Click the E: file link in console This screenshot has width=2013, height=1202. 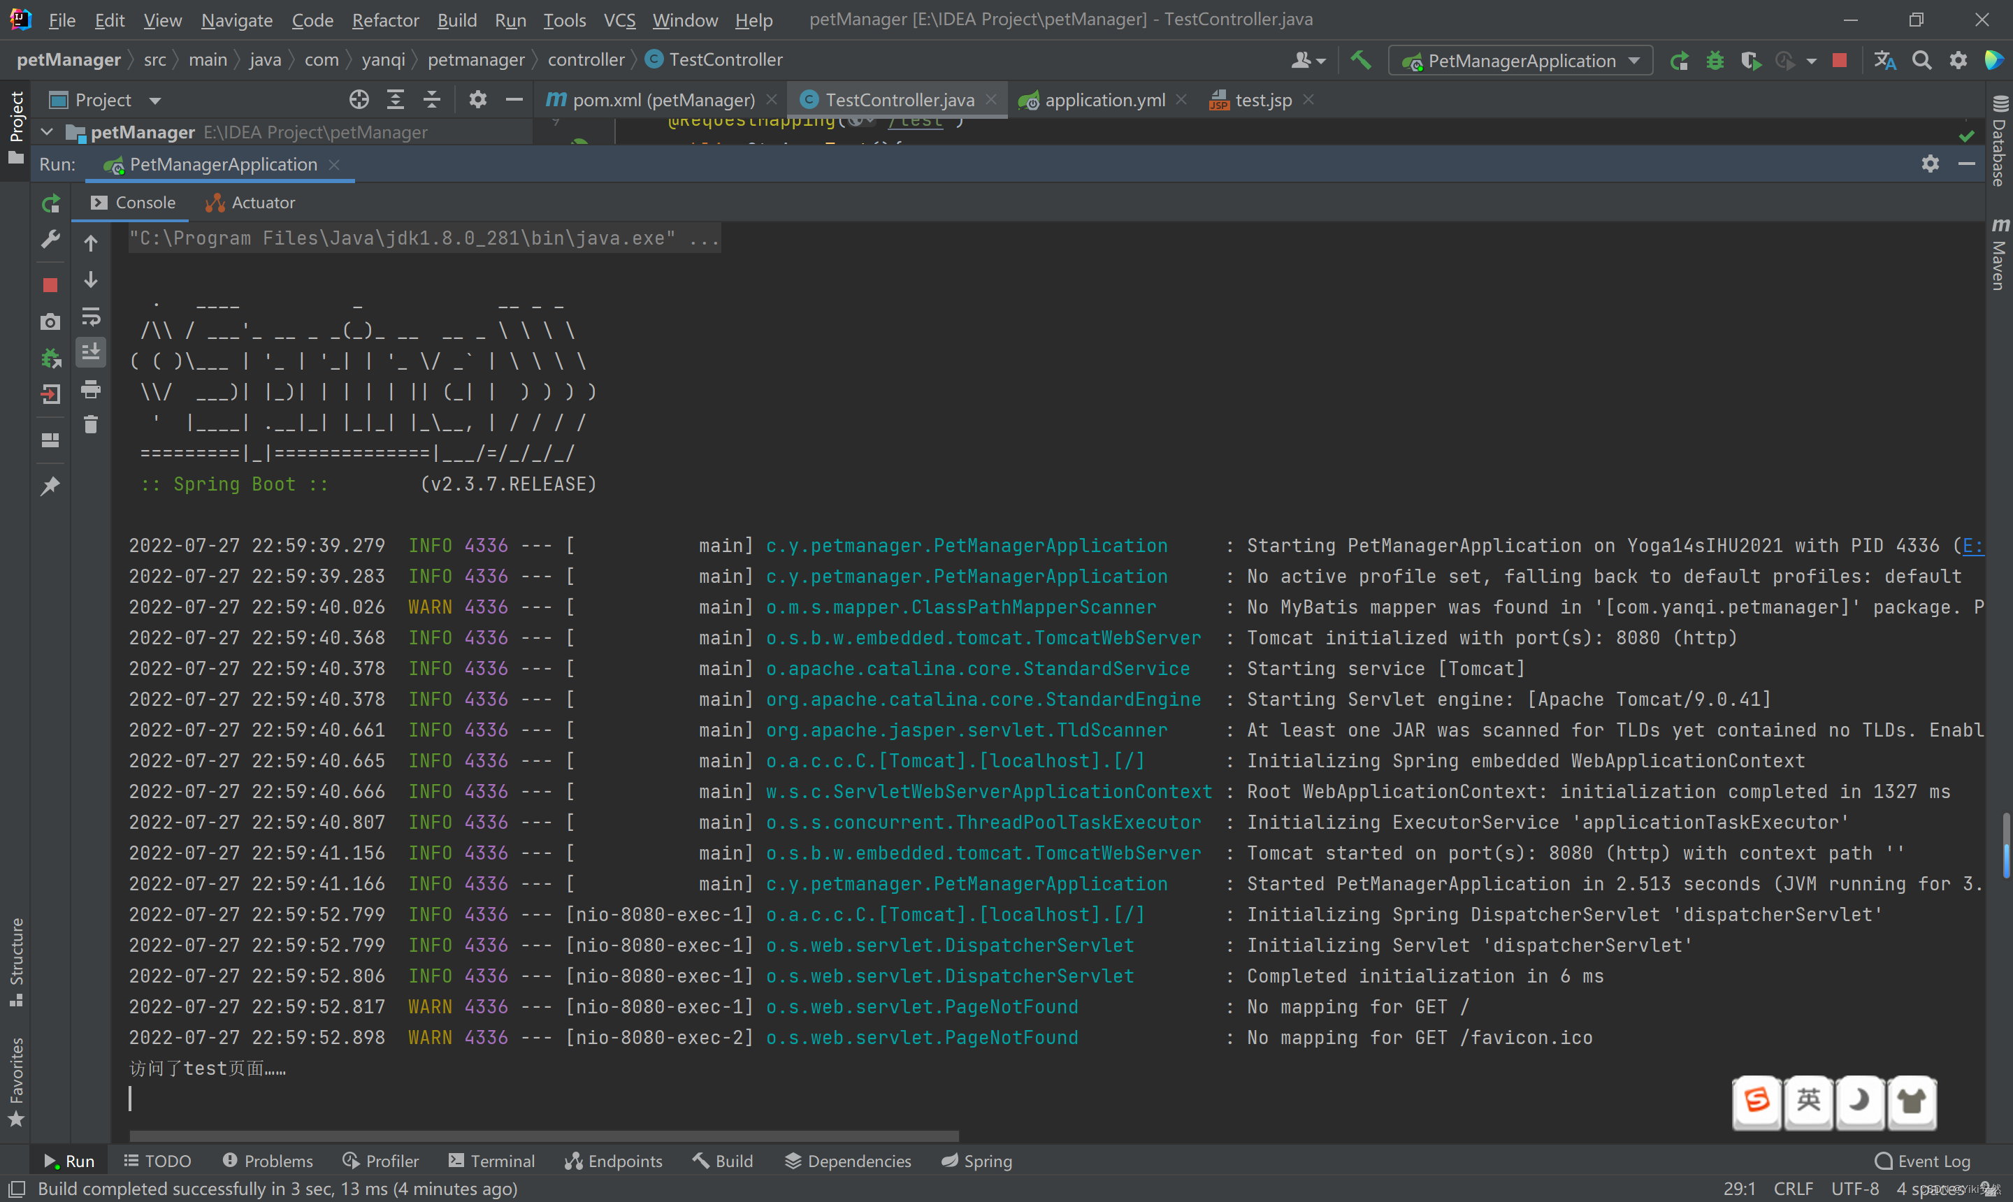pos(1973,546)
